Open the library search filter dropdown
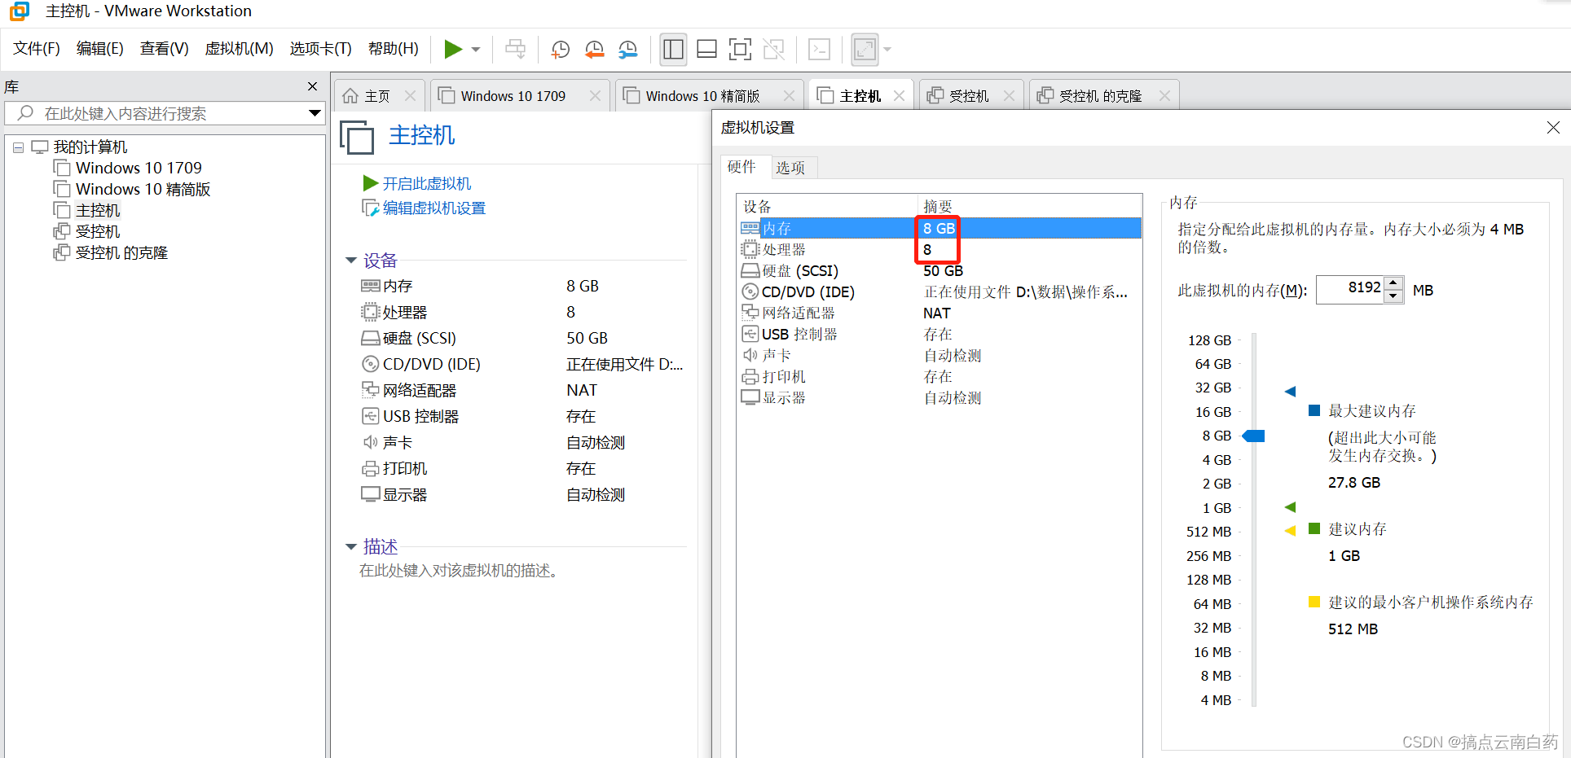Screen dimensions: 1571x758 [x=315, y=112]
